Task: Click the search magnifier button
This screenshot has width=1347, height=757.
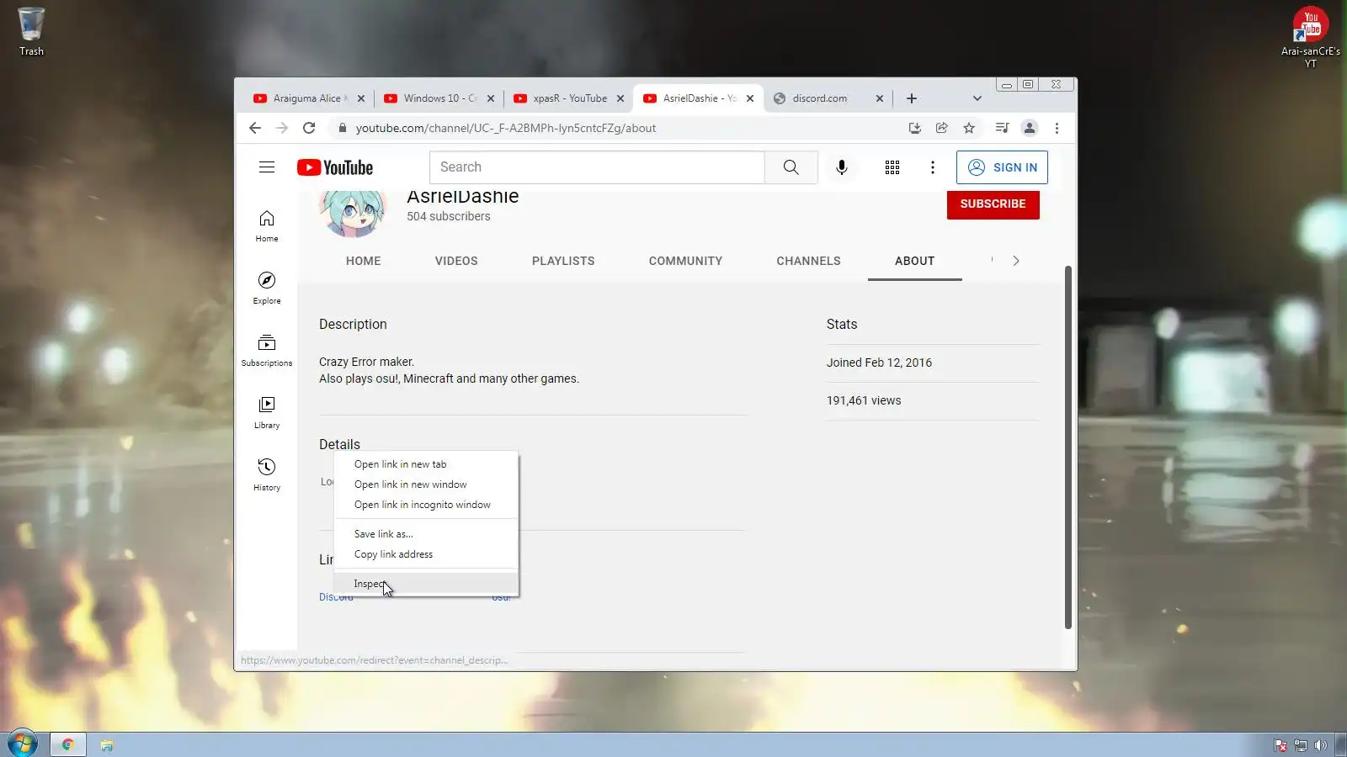Action: tap(791, 167)
